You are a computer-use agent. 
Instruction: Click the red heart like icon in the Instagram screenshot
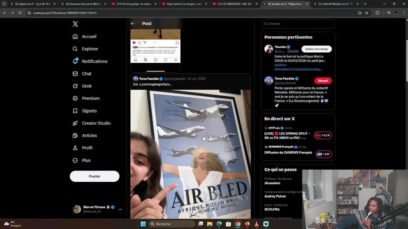click(134, 43)
